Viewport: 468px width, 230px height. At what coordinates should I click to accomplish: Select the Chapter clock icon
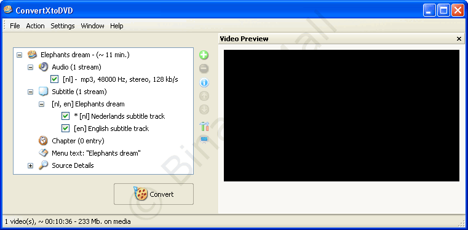(x=43, y=140)
